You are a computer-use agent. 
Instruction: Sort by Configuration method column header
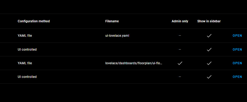point(34,21)
